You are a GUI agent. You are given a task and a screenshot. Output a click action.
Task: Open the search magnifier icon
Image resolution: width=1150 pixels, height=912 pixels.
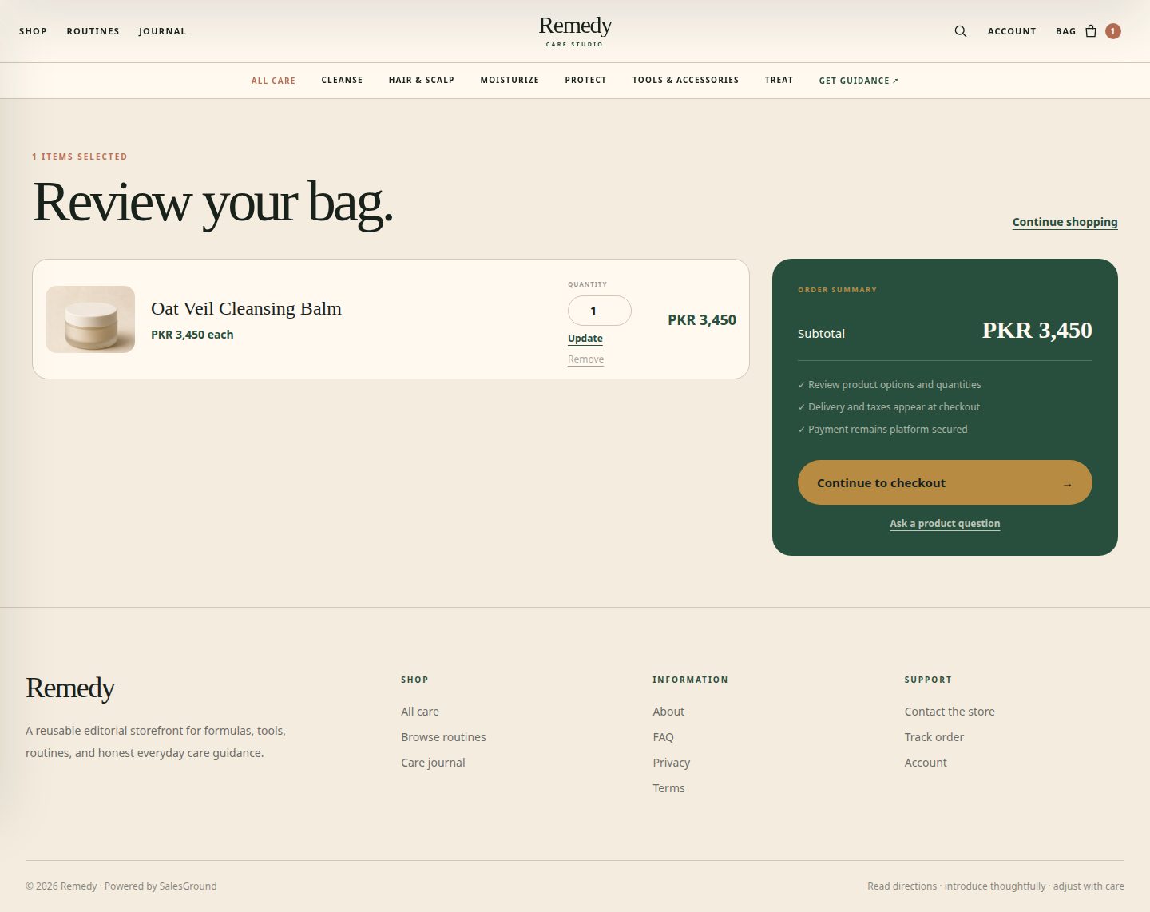[960, 31]
